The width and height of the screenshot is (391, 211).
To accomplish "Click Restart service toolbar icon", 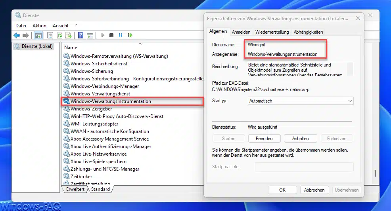I will (x=130, y=35).
